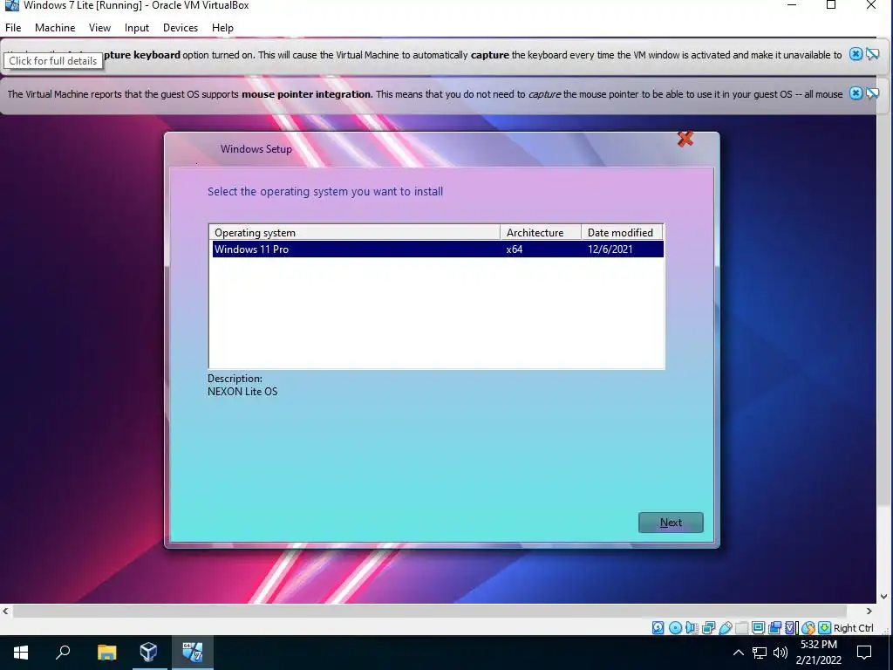
Task: Click the Right Ctrl host key label
Action: 853,628
